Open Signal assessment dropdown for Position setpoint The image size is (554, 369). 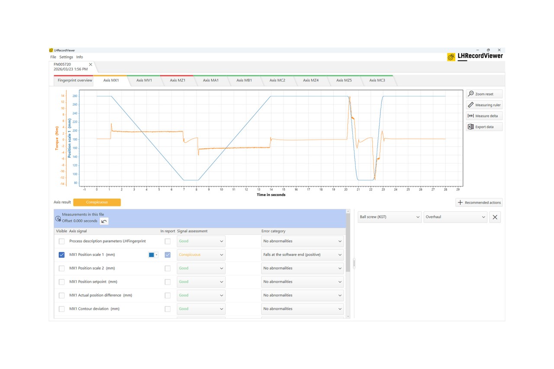[x=201, y=282]
